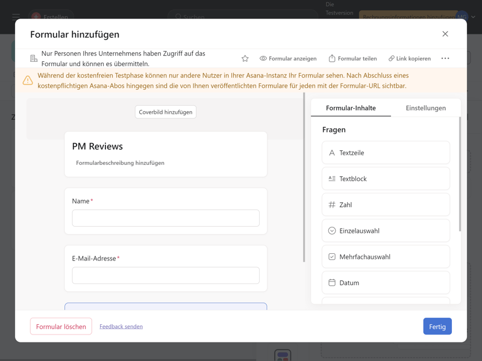Select the Formular-Inhalte tab
The height and width of the screenshot is (361, 482).
pos(351,108)
